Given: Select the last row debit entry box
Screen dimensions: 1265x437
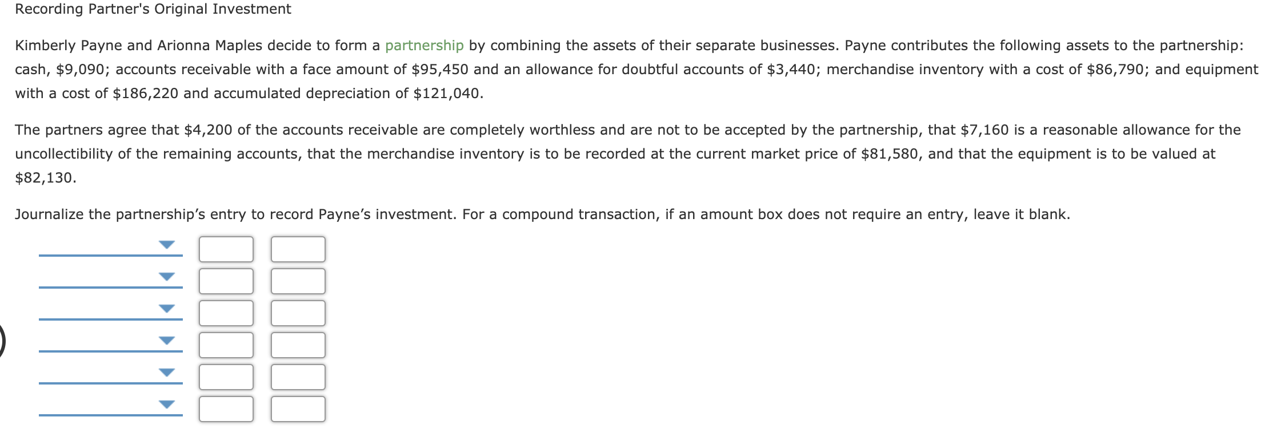Looking at the screenshot, I should (x=226, y=408).
